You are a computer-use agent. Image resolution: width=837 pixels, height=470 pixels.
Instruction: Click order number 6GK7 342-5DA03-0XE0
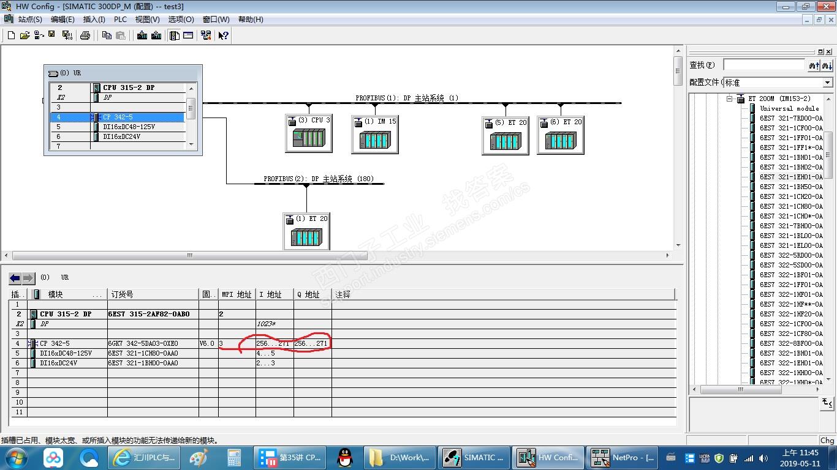click(143, 343)
